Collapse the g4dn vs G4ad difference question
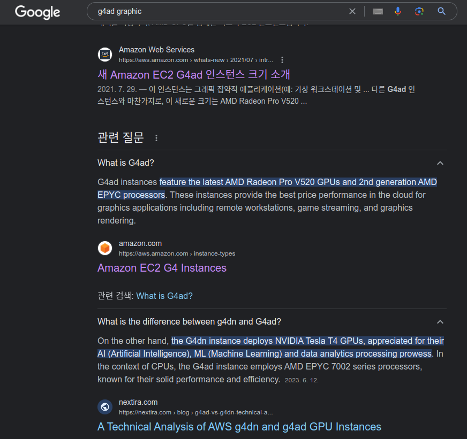This screenshot has height=439, width=467. [x=440, y=322]
